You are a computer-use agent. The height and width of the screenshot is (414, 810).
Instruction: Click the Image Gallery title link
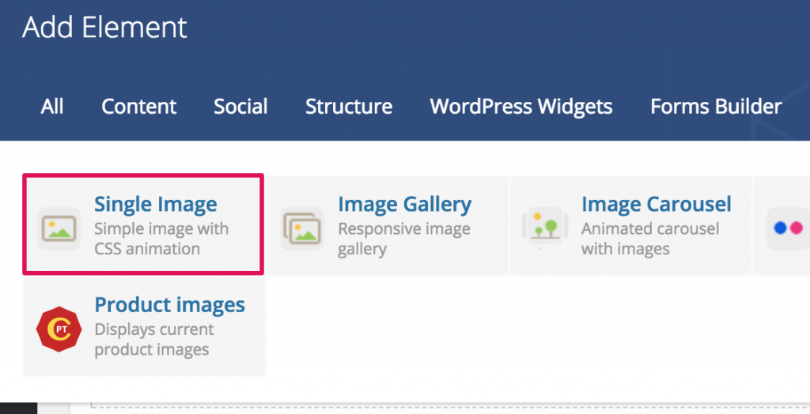coord(404,205)
